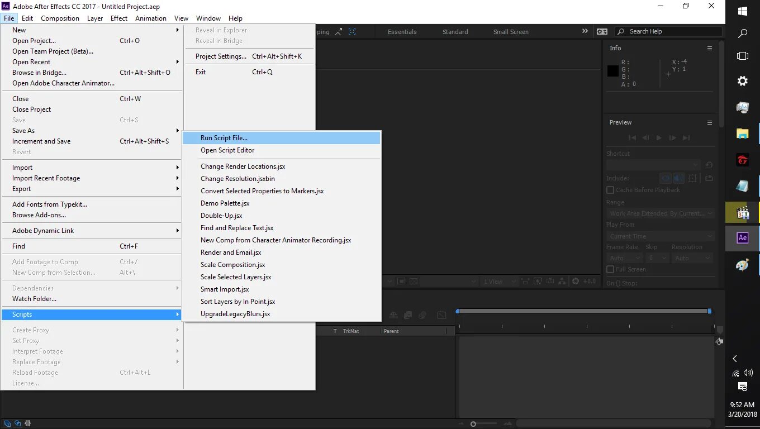The height and width of the screenshot is (429, 760).
Task: Click the sync settings icon beside Search Help
Action: [602, 32]
